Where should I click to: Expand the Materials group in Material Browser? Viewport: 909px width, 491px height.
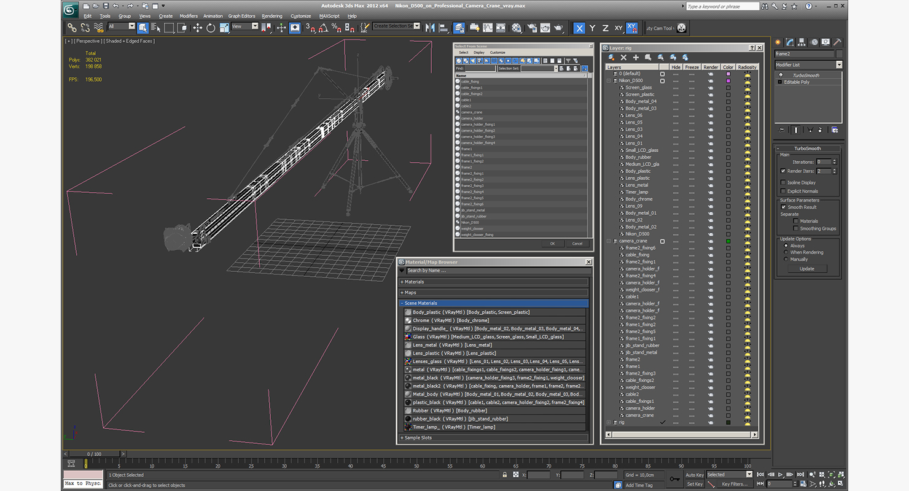coord(494,282)
